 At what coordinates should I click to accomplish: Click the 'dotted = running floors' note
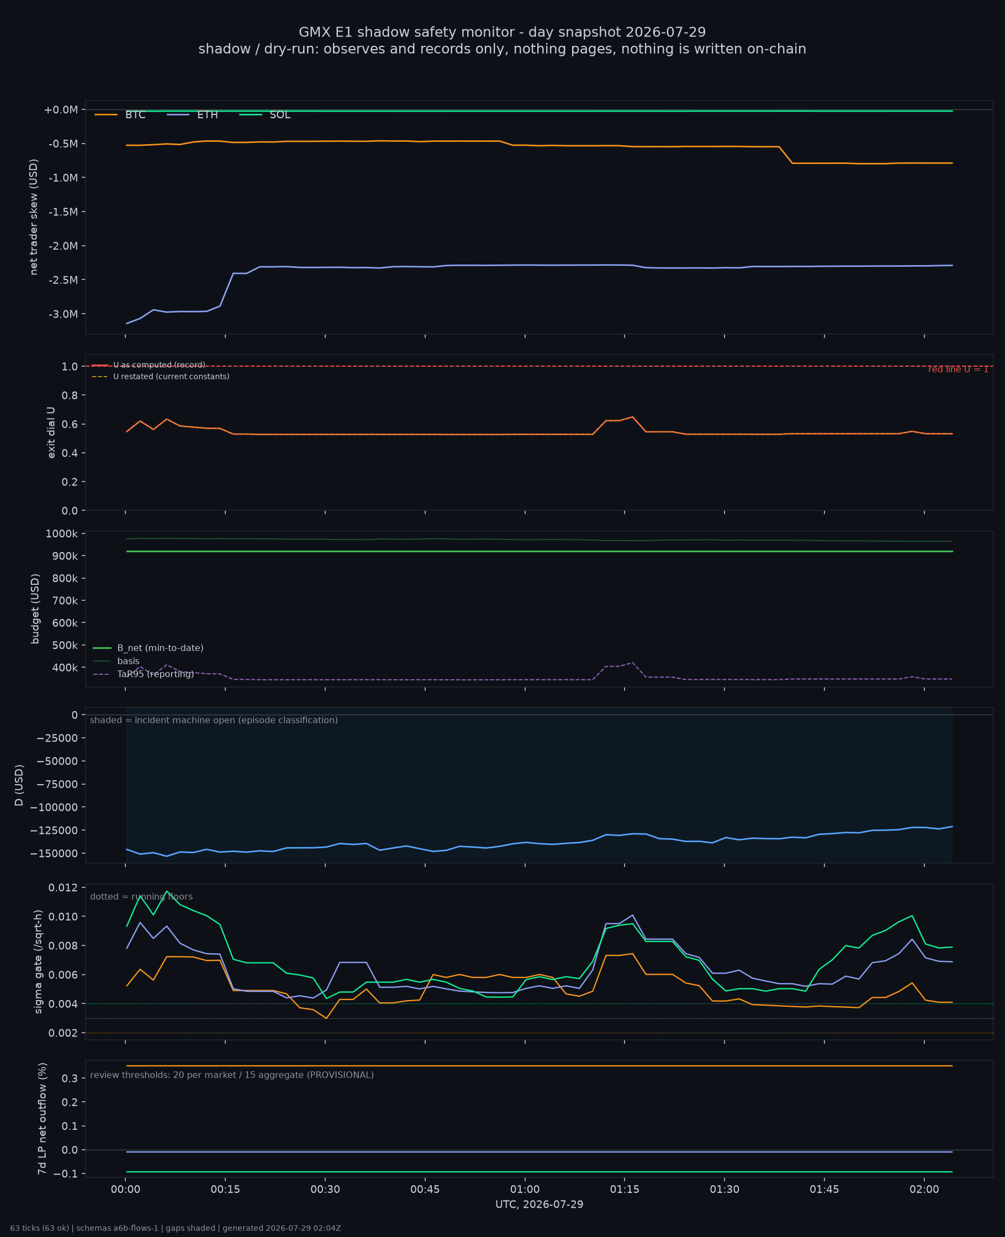pos(141,897)
